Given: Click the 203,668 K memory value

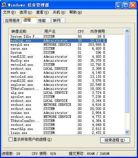Looking at the screenshot, I should 97,44.
